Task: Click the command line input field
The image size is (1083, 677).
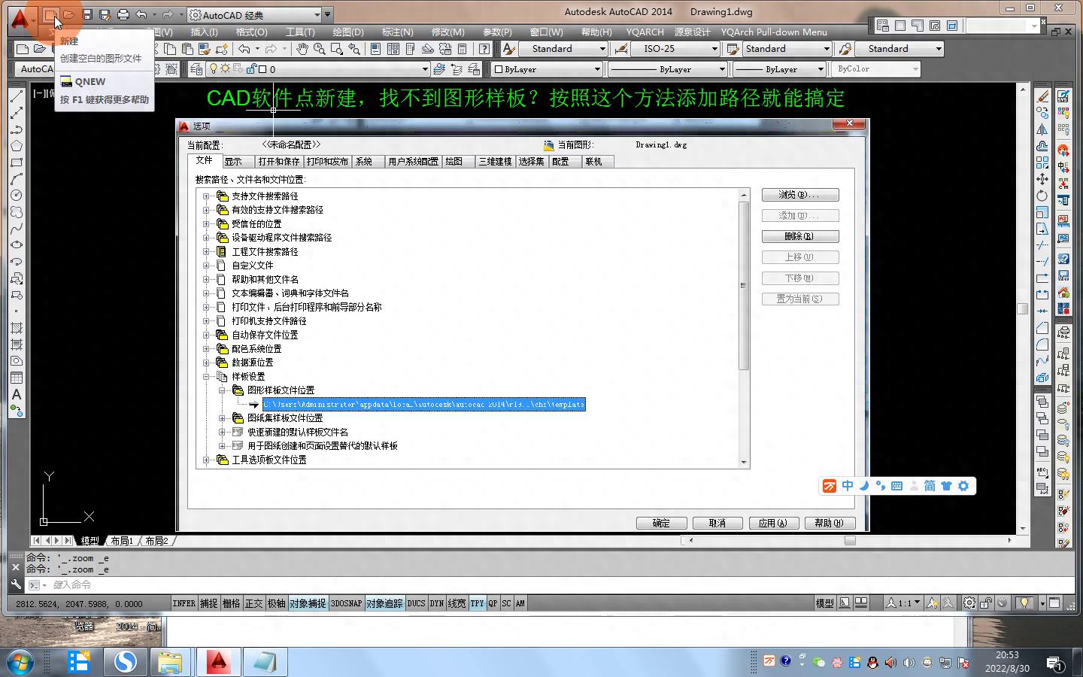Action: [526, 584]
